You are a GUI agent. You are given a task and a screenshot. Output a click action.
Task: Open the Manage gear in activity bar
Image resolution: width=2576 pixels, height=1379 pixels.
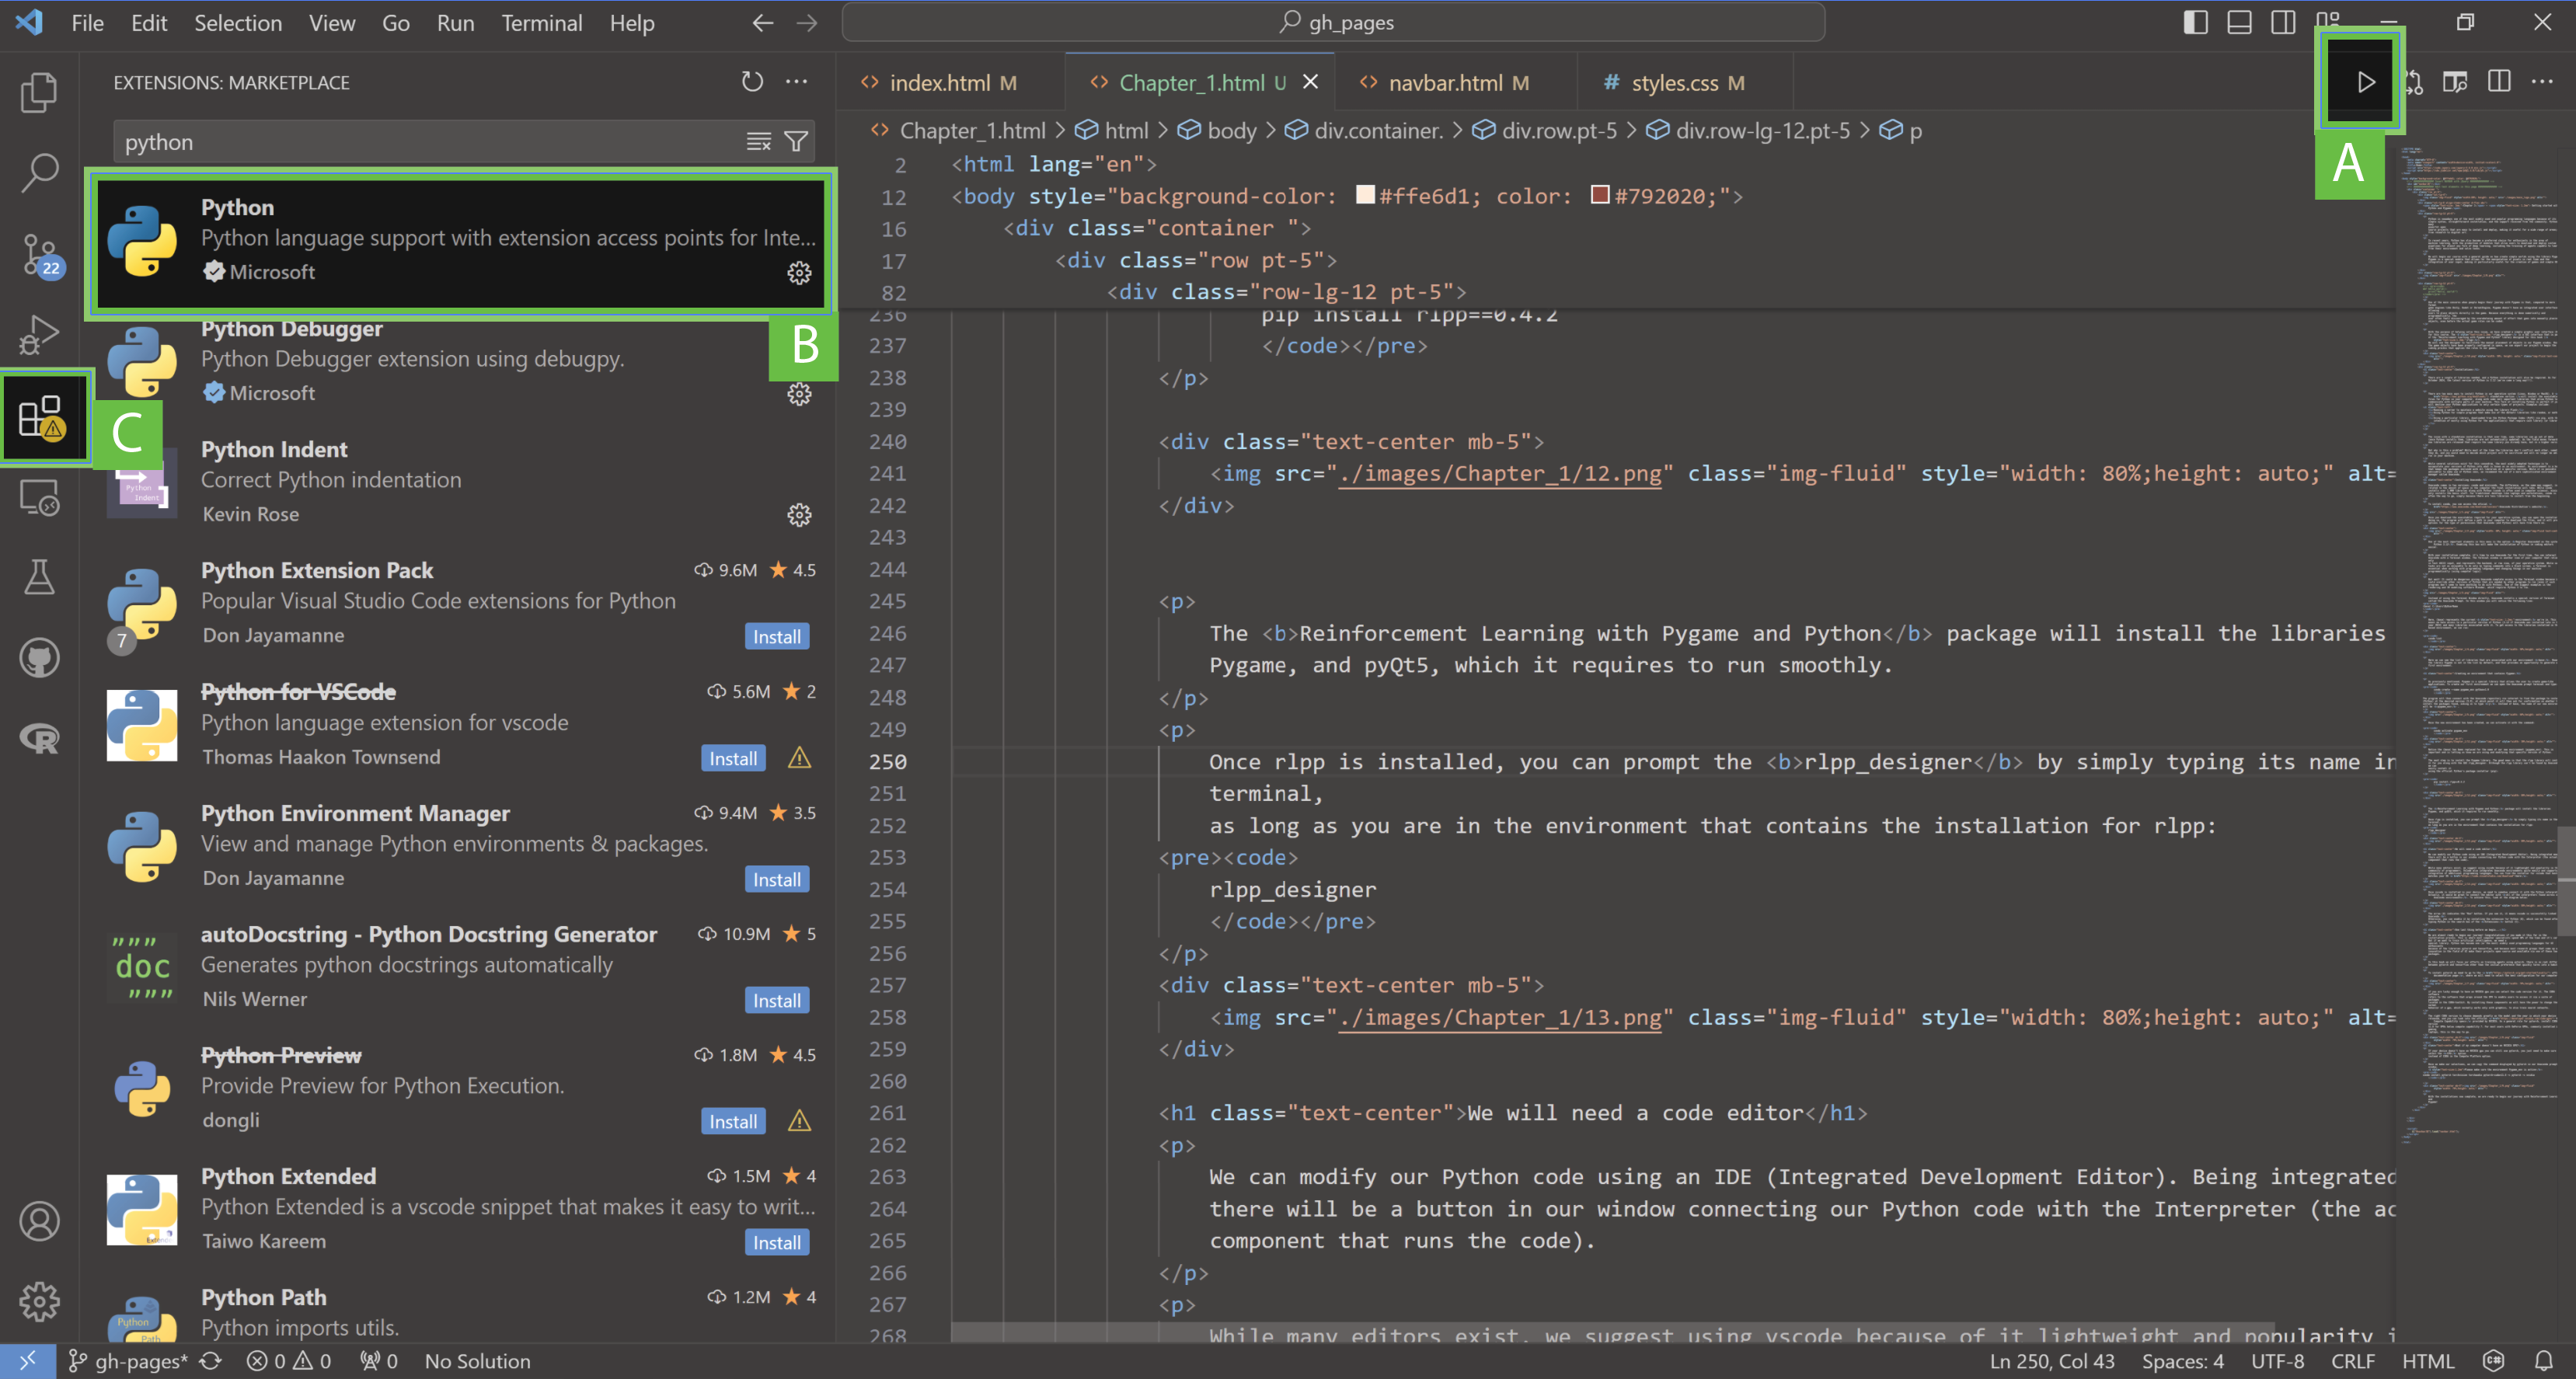39,1302
